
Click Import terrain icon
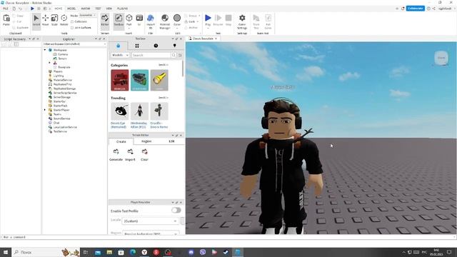click(x=130, y=151)
